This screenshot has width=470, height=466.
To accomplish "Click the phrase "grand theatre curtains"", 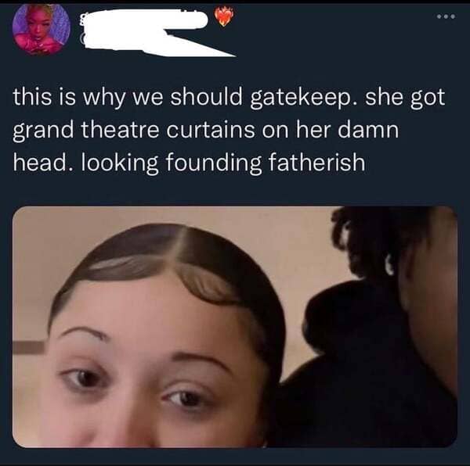I will pyautogui.click(x=133, y=131).
